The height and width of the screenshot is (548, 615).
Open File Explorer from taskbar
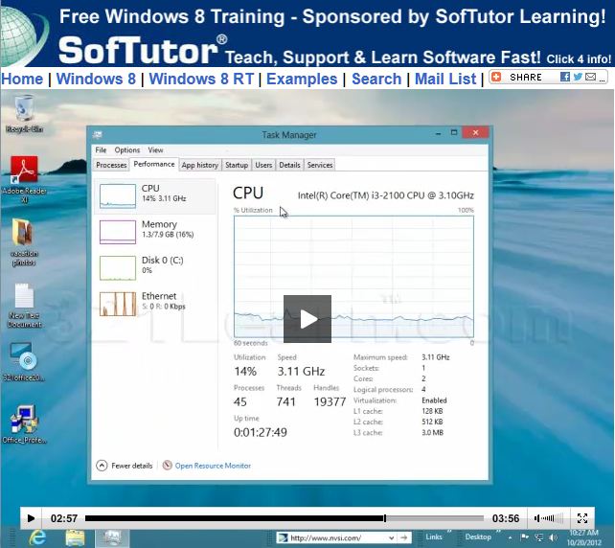75,537
